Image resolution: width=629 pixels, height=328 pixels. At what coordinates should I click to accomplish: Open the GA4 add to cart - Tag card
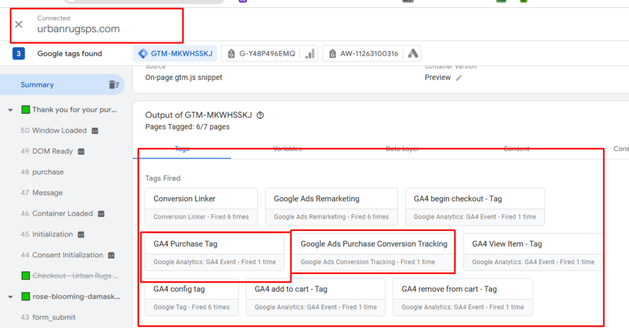tap(316, 297)
